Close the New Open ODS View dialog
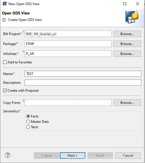The width and height of the screenshot is (145, 163). tap(138, 4)
